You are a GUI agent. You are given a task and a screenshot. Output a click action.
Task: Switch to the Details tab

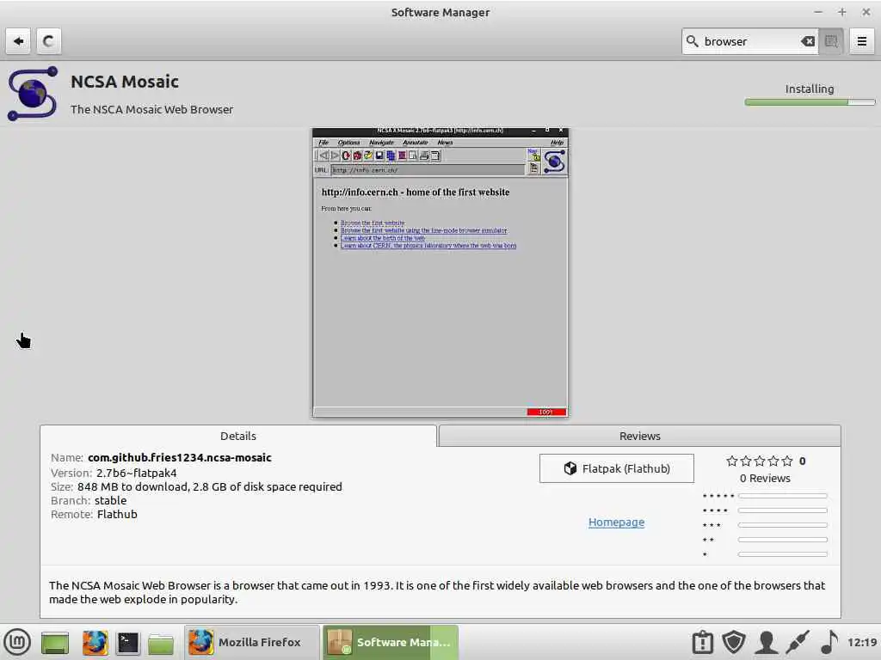(x=238, y=436)
